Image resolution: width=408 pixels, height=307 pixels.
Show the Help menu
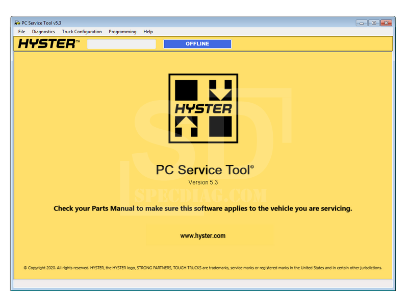[x=148, y=32]
